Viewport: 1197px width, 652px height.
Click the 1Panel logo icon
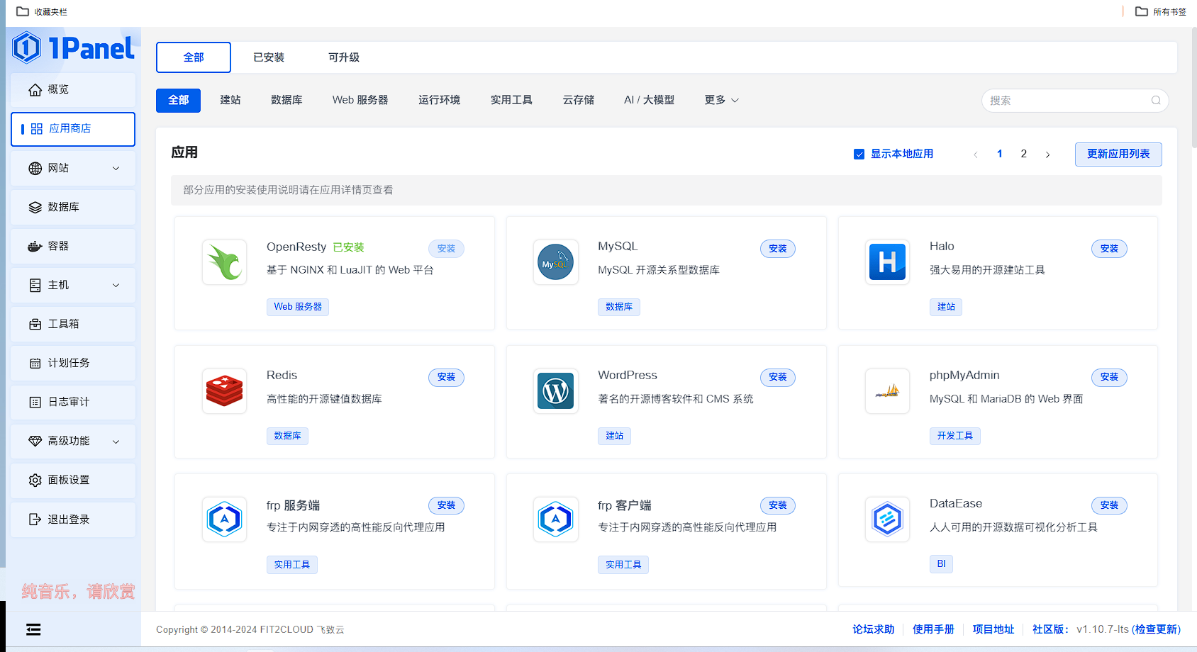click(x=27, y=47)
